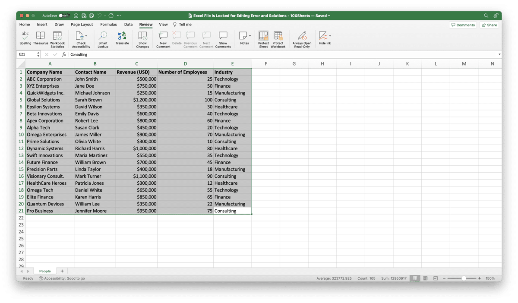Switch to Page Layout view in status bar
Image resolution: width=518 pixels, height=303 pixels.
(x=425, y=278)
